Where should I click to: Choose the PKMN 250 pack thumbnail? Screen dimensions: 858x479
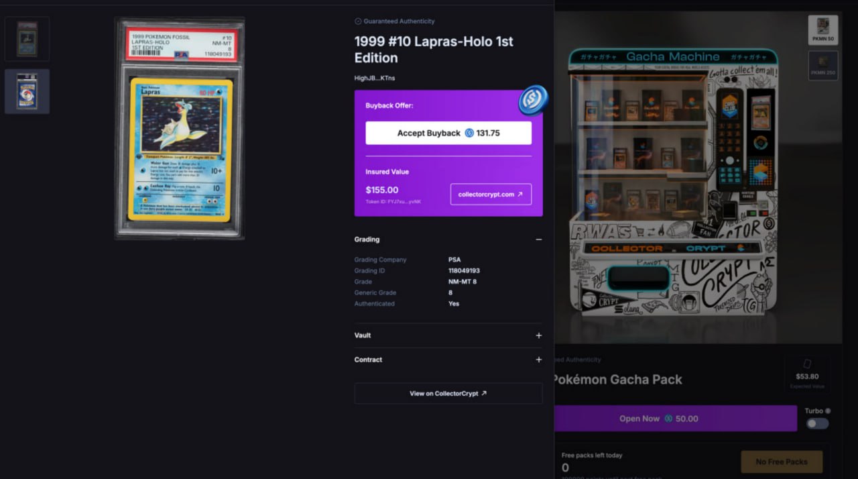pyautogui.click(x=823, y=66)
